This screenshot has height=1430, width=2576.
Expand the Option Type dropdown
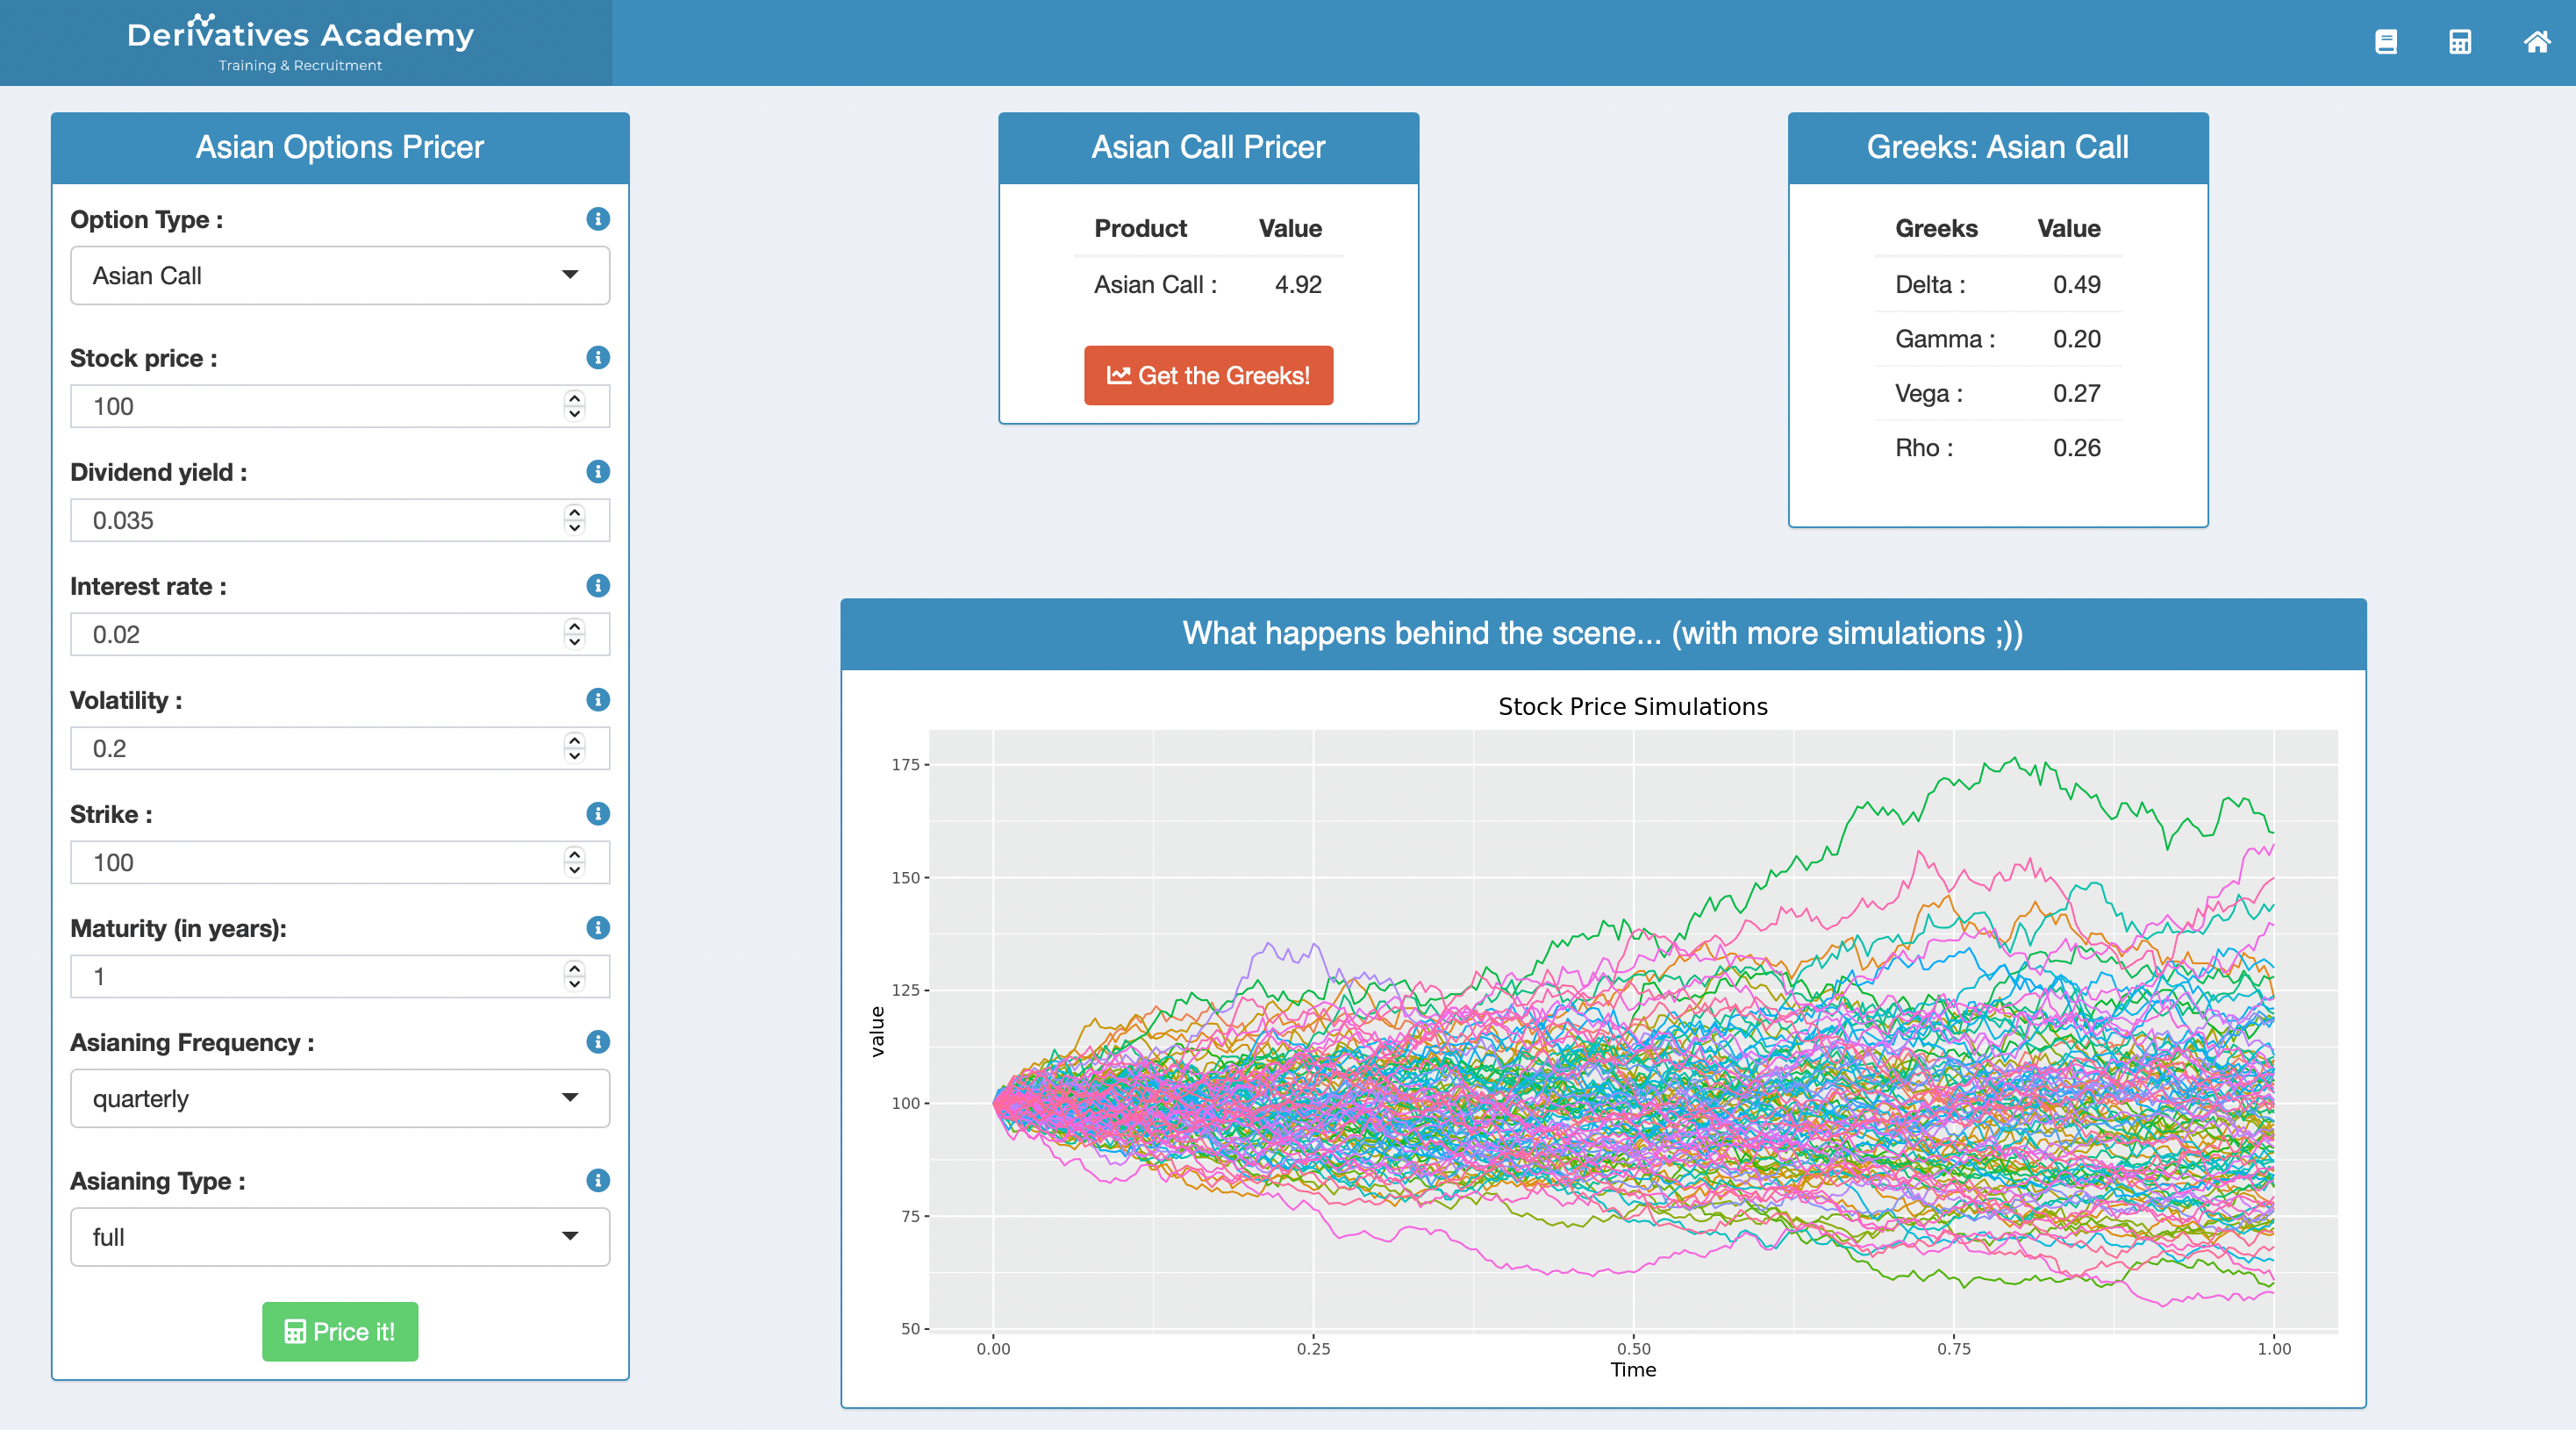[340, 276]
